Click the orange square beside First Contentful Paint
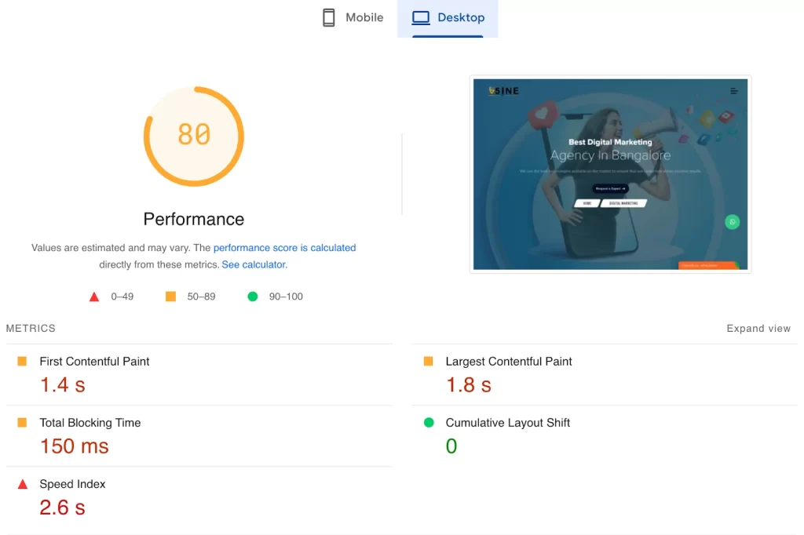 click(x=24, y=362)
